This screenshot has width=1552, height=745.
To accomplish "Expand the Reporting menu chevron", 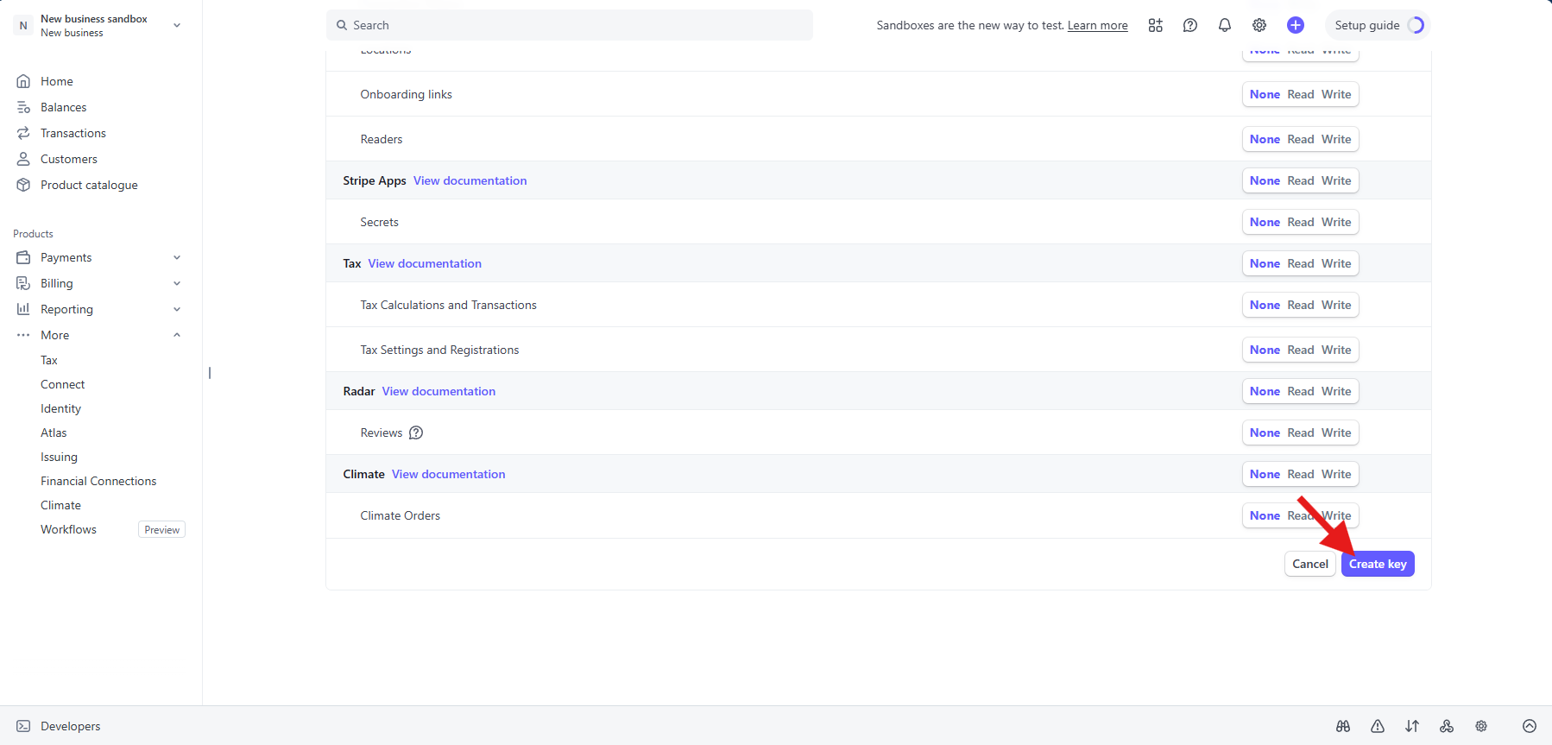I will [x=177, y=309].
